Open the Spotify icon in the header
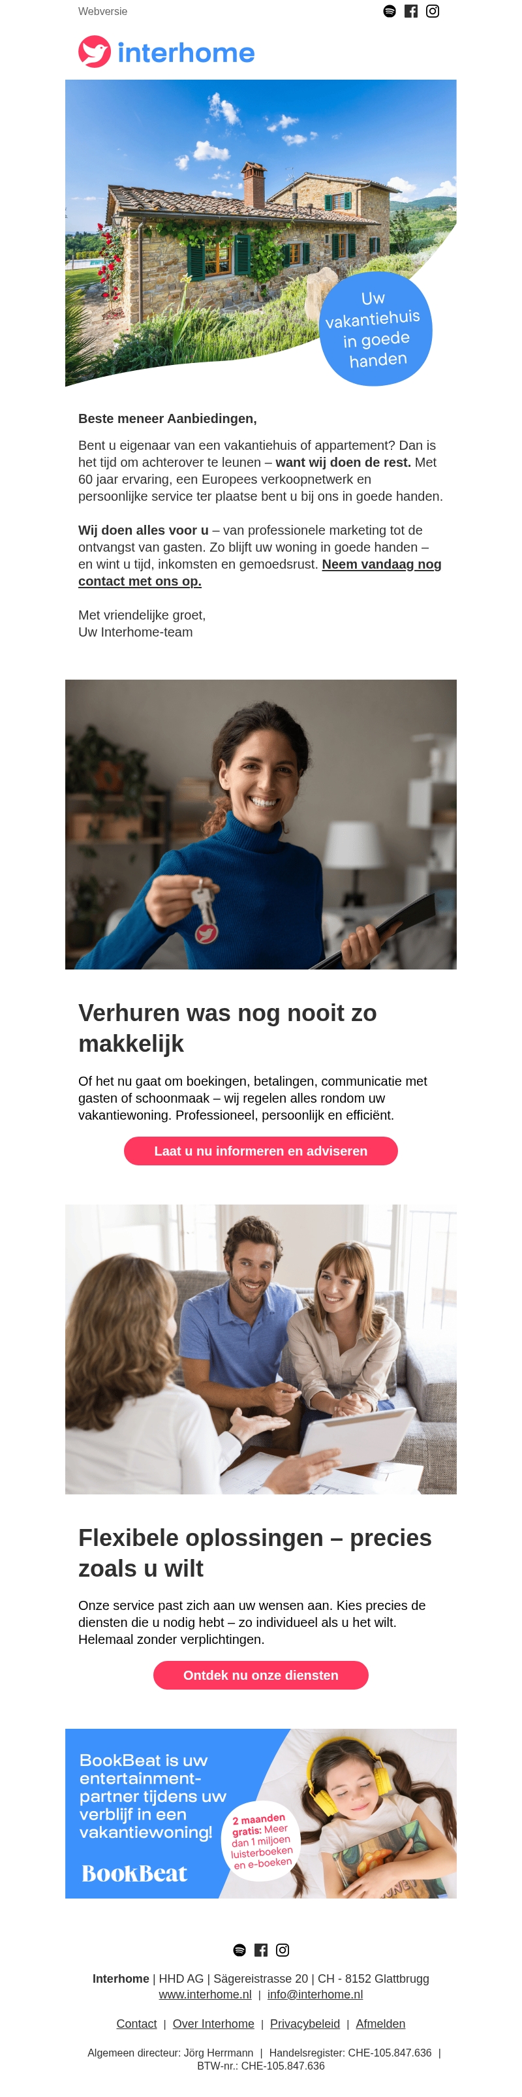522x2097 pixels. pos(390,11)
